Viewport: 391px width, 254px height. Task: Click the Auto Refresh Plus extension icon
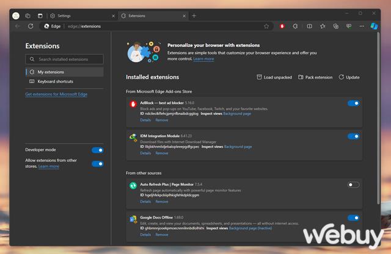[133, 185]
